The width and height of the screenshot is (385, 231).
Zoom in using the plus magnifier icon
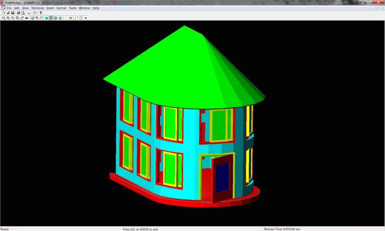[8, 18]
